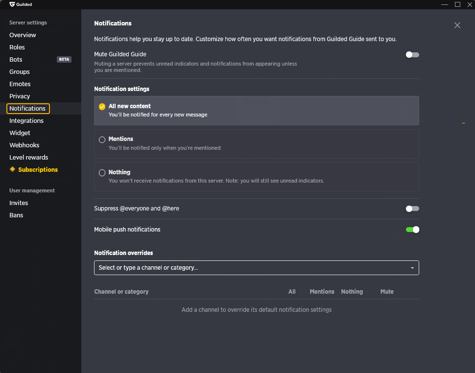Open Privacy settings
This screenshot has height=373, width=475.
[20, 96]
